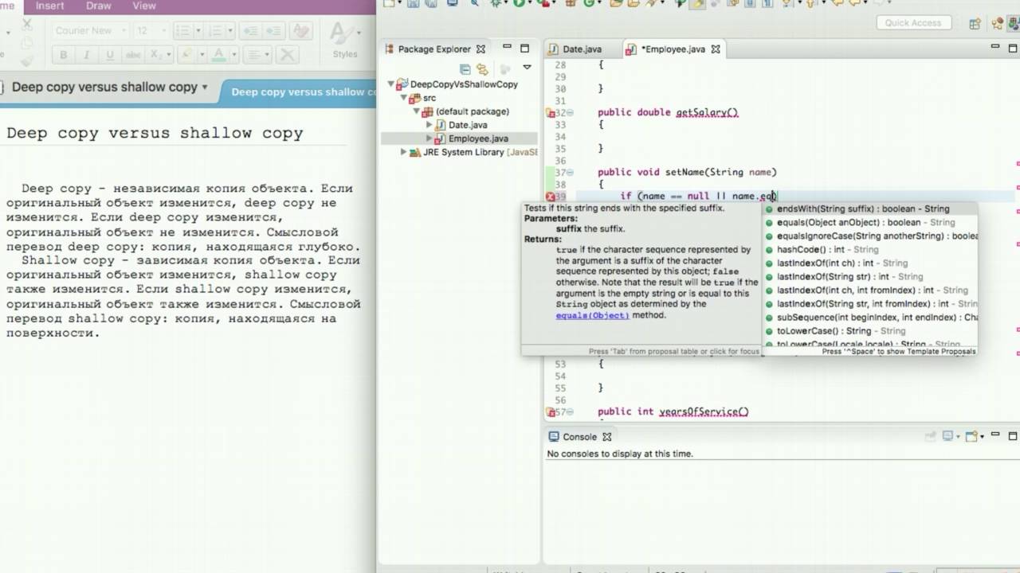Click error marker at line 57
This screenshot has height=573, width=1020.
[x=550, y=412]
